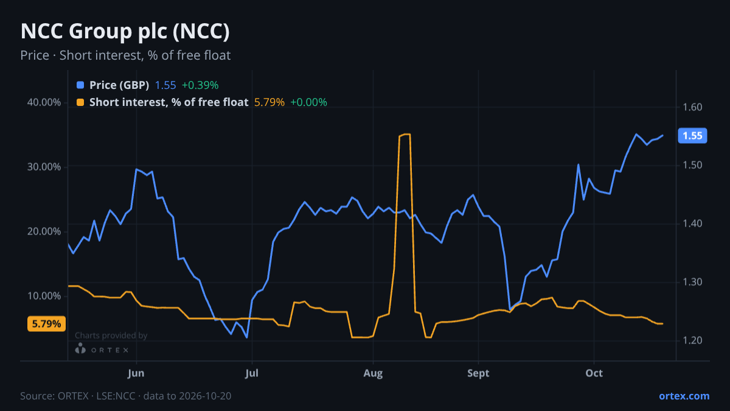This screenshot has height=411, width=730.
Task: Click the 1.50 right axis label
Action: click(693, 165)
